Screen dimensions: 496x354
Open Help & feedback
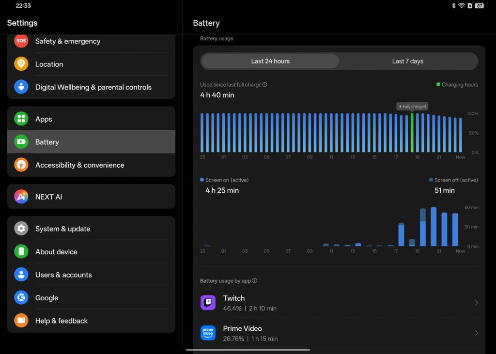tap(62, 321)
